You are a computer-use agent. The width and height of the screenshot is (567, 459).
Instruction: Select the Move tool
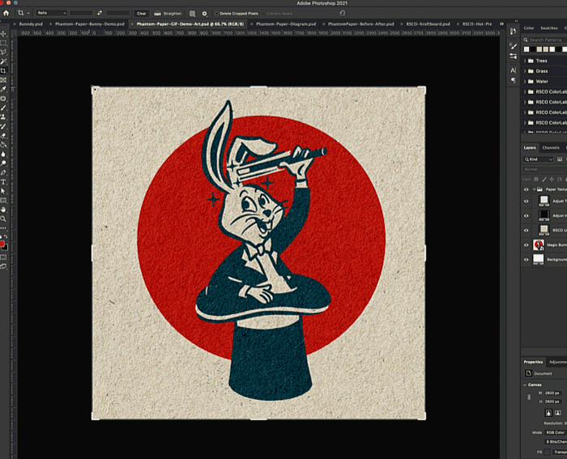[x=4, y=33]
